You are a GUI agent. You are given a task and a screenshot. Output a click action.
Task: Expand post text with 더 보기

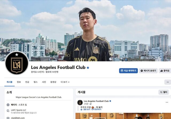(x=99, y=107)
